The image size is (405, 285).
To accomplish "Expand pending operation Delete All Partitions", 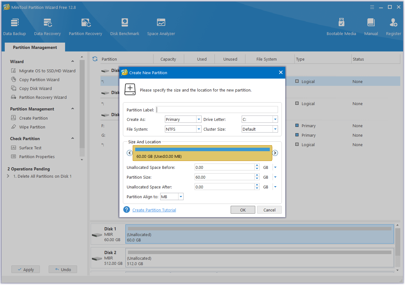I will pos(8,176).
